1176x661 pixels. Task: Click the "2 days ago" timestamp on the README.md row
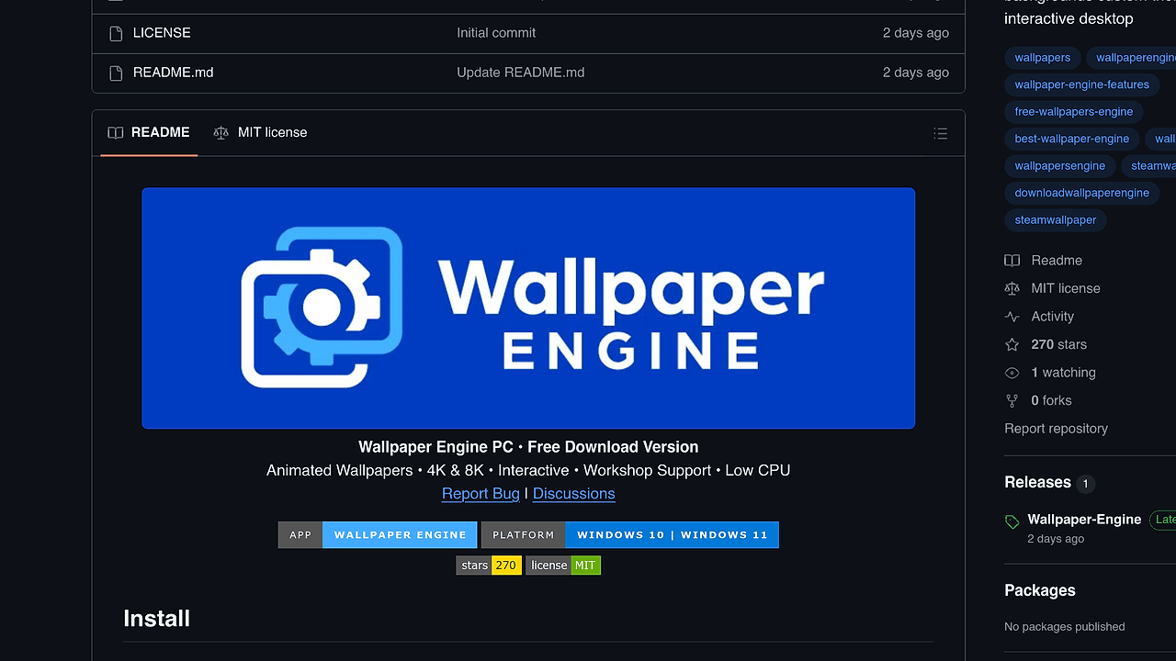916,73
